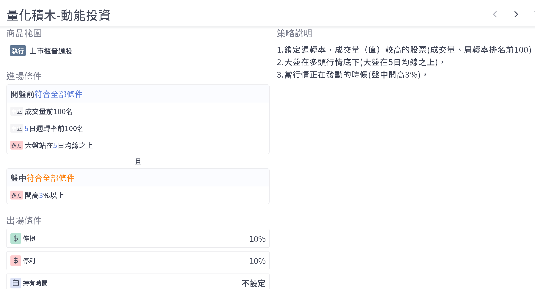535x289 pixels.
Task: Click the 中立 tag beside 5日週轉率前100名
Action: click(x=17, y=128)
